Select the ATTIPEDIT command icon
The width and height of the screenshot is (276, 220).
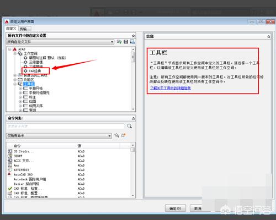10,170
